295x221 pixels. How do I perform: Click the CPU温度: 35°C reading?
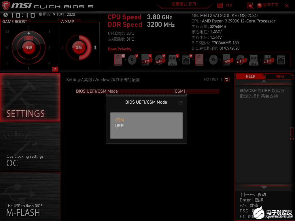121,33
